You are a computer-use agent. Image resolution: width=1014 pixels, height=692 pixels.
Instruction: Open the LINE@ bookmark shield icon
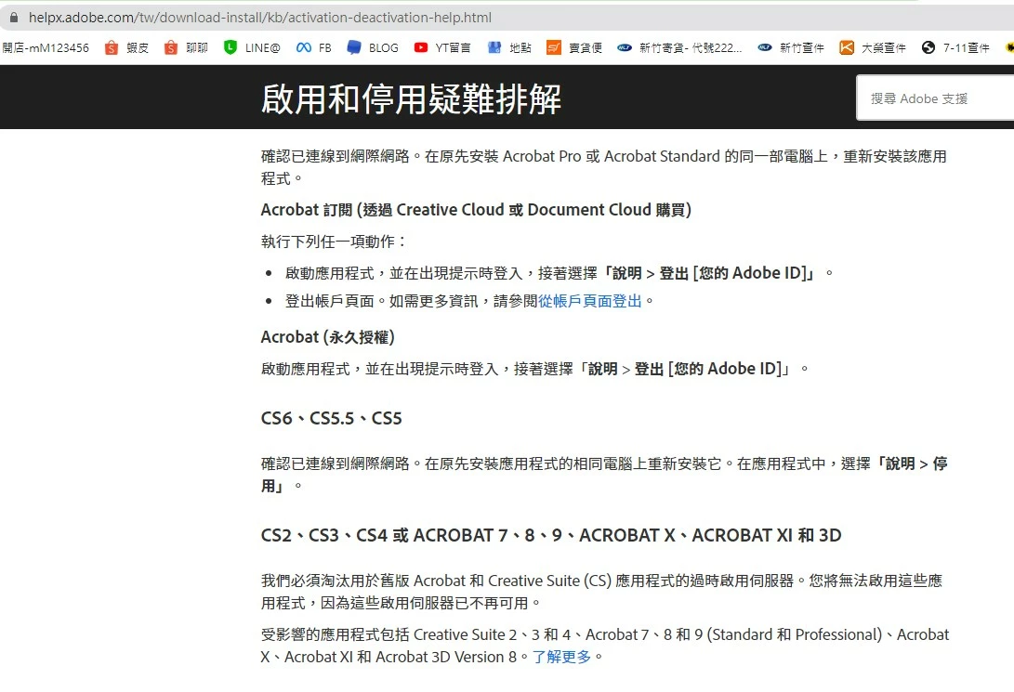pos(230,47)
